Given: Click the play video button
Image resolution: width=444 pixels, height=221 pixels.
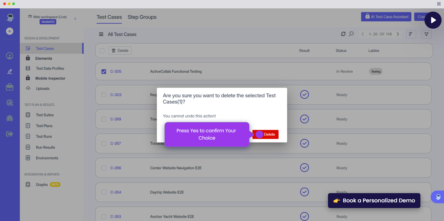Looking at the screenshot, I should 433,20.
